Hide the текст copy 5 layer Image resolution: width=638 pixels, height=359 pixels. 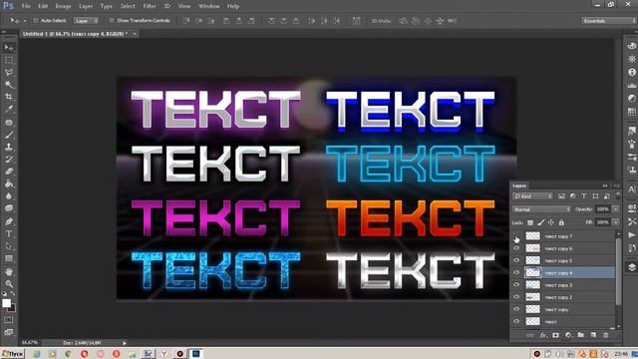[x=516, y=260]
